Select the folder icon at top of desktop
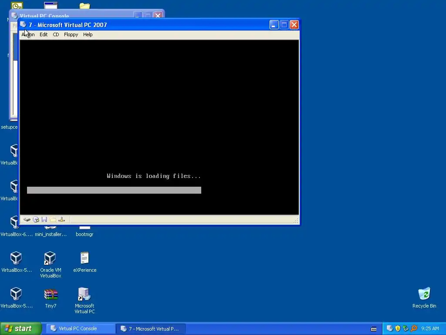The height and width of the screenshot is (335, 446). tap(84, 6)
